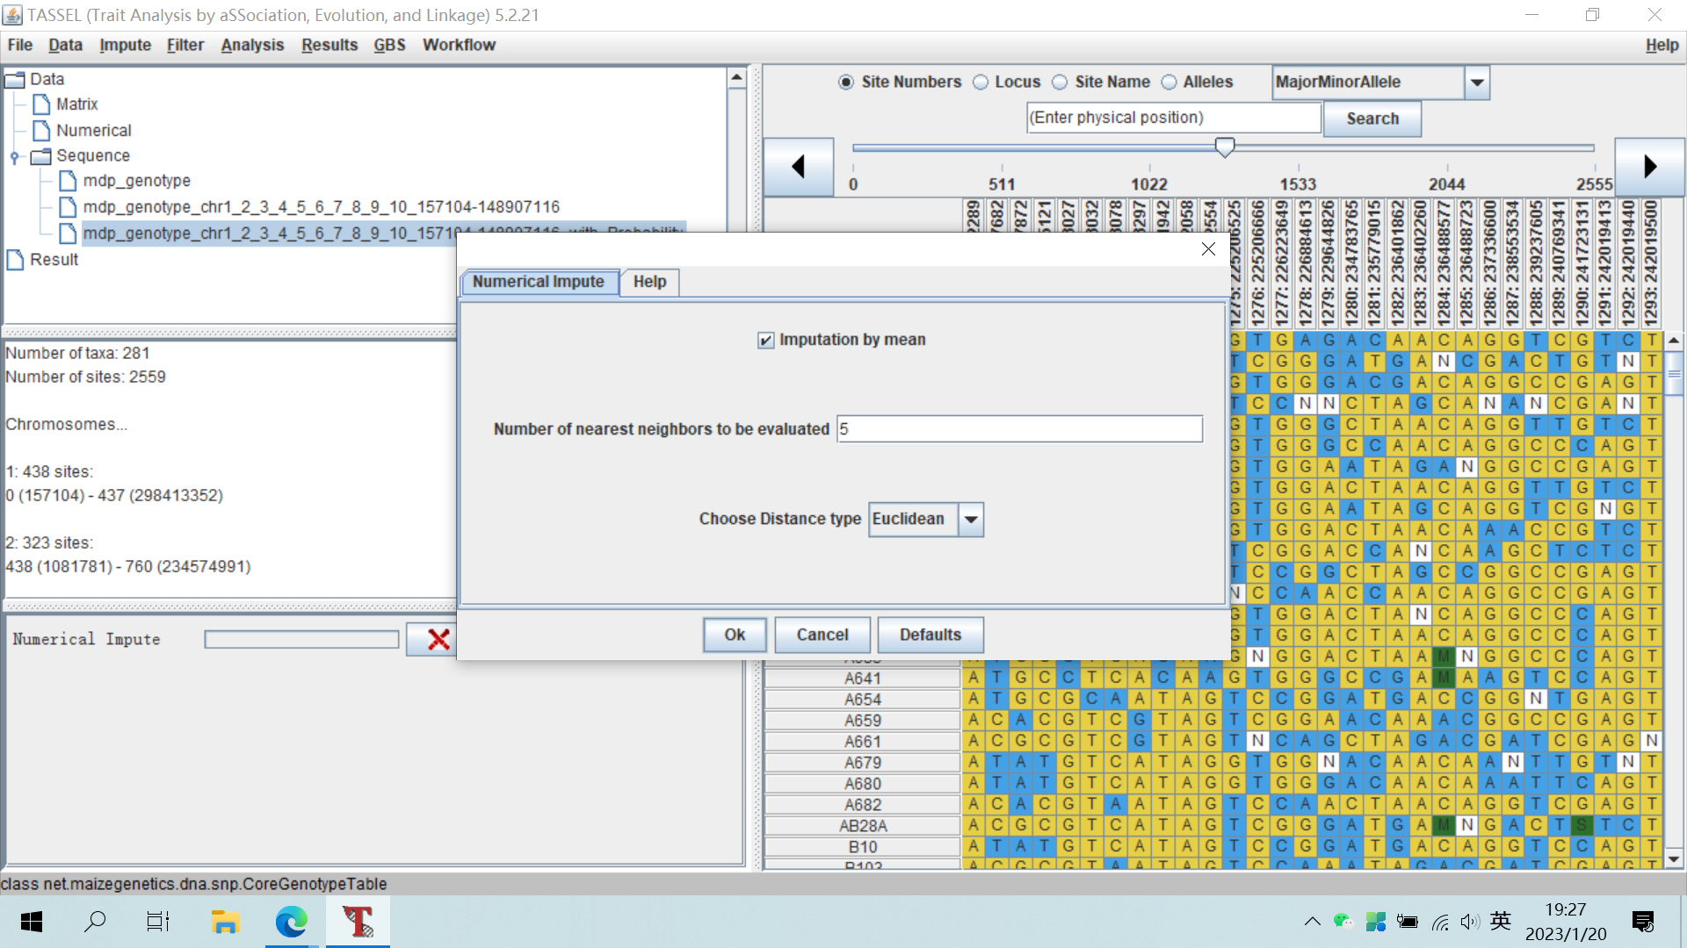Viewport: 1687px width, 948px height.
Task: Select the Alleles radio button
Action: tap(1169, 83)
